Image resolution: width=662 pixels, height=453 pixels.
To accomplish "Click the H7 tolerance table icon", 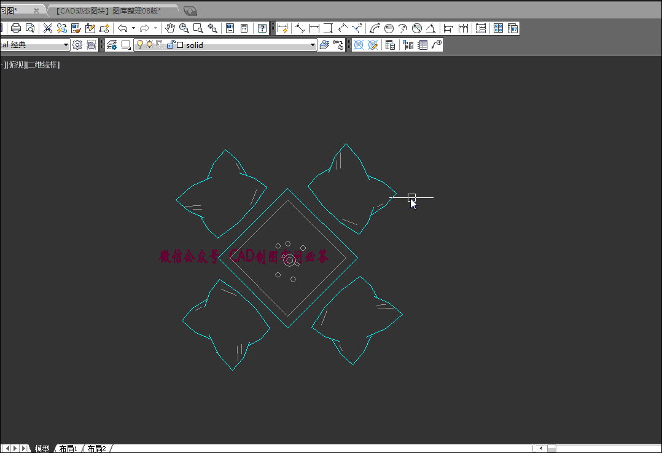I will [x=513, y=28].
